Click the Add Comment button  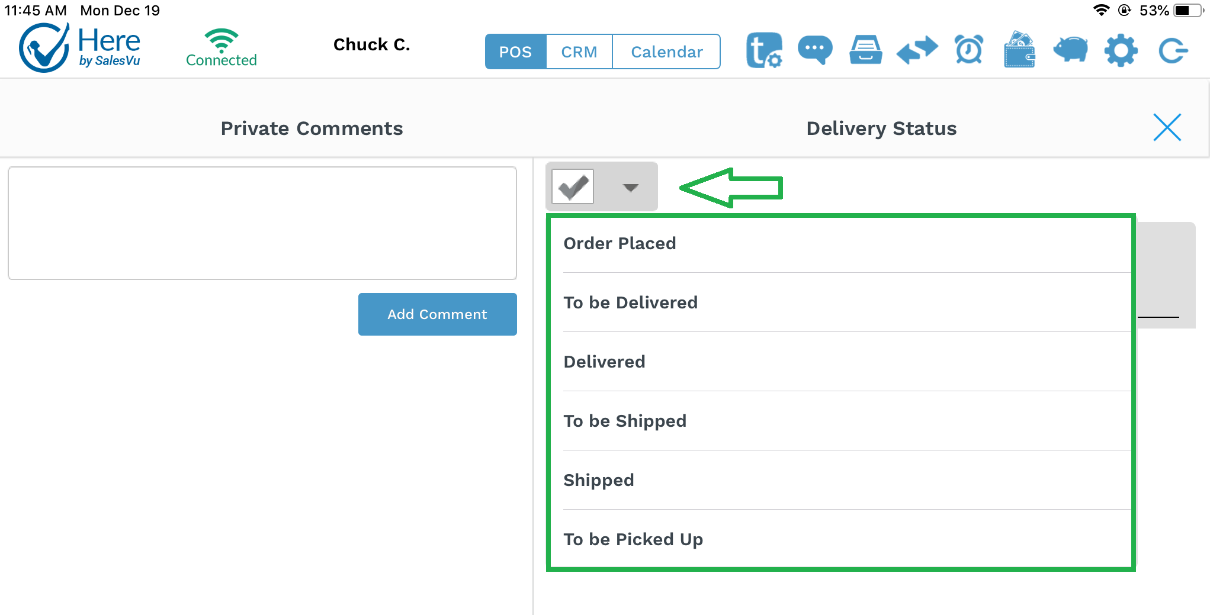pos(437,314)
